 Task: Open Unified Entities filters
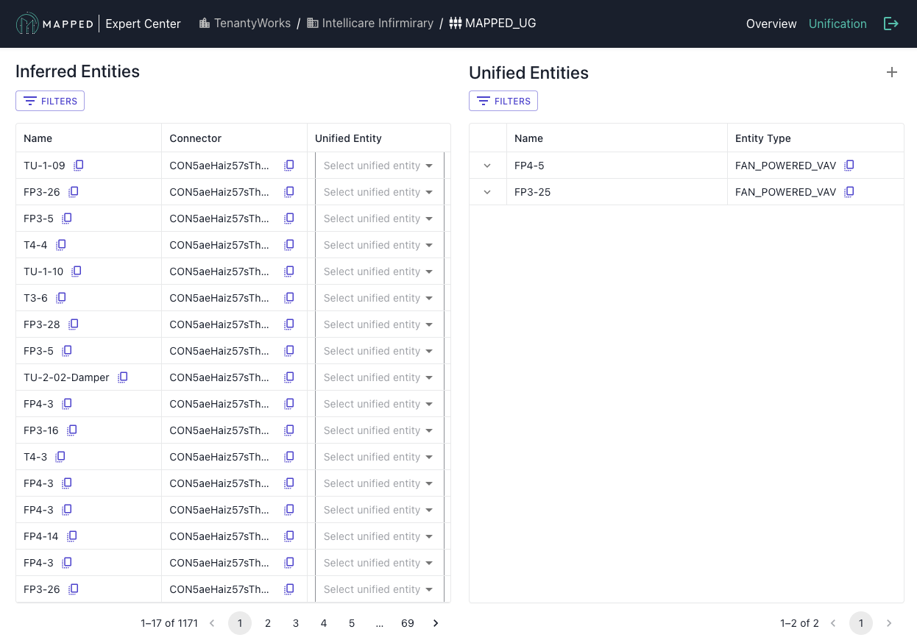click(x=503, y=101)
